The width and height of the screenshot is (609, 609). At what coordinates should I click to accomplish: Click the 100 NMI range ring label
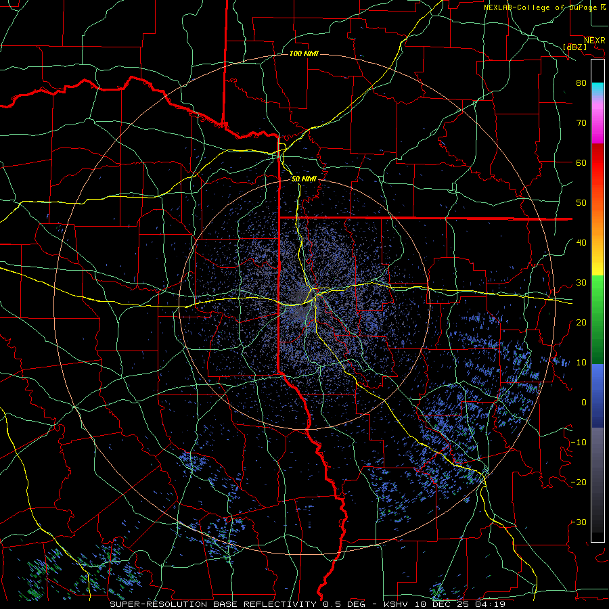coord(304,53)
